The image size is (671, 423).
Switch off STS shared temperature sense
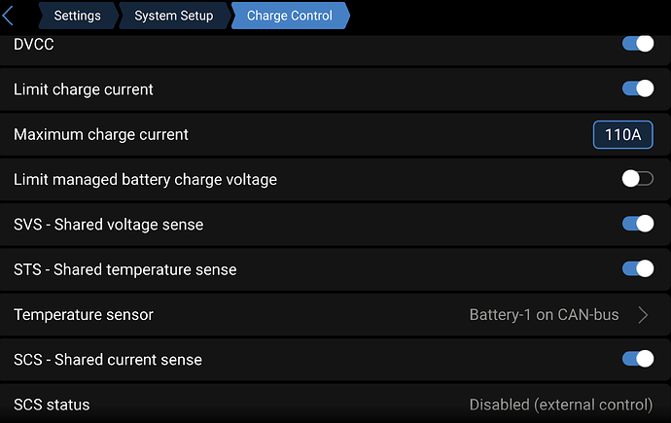pos(638,269)
